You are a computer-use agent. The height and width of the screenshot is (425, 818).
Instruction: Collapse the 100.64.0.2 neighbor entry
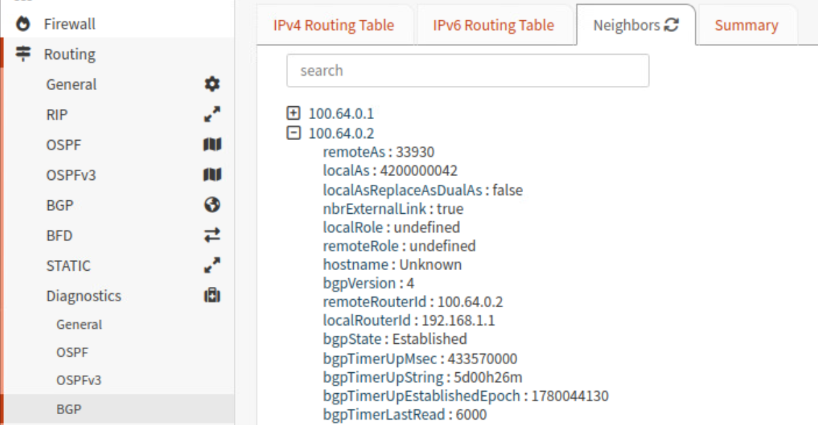293,133
